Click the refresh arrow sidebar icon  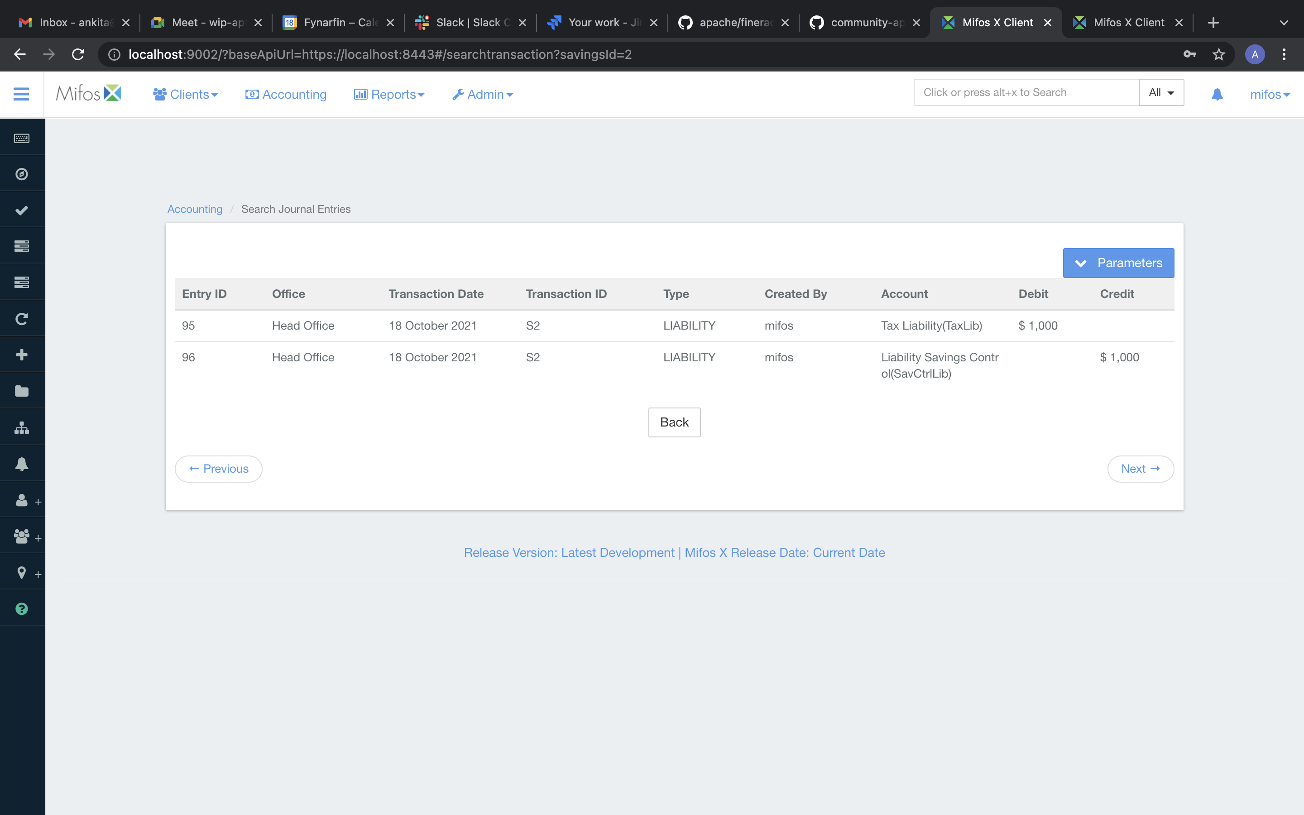click(22, 319)
